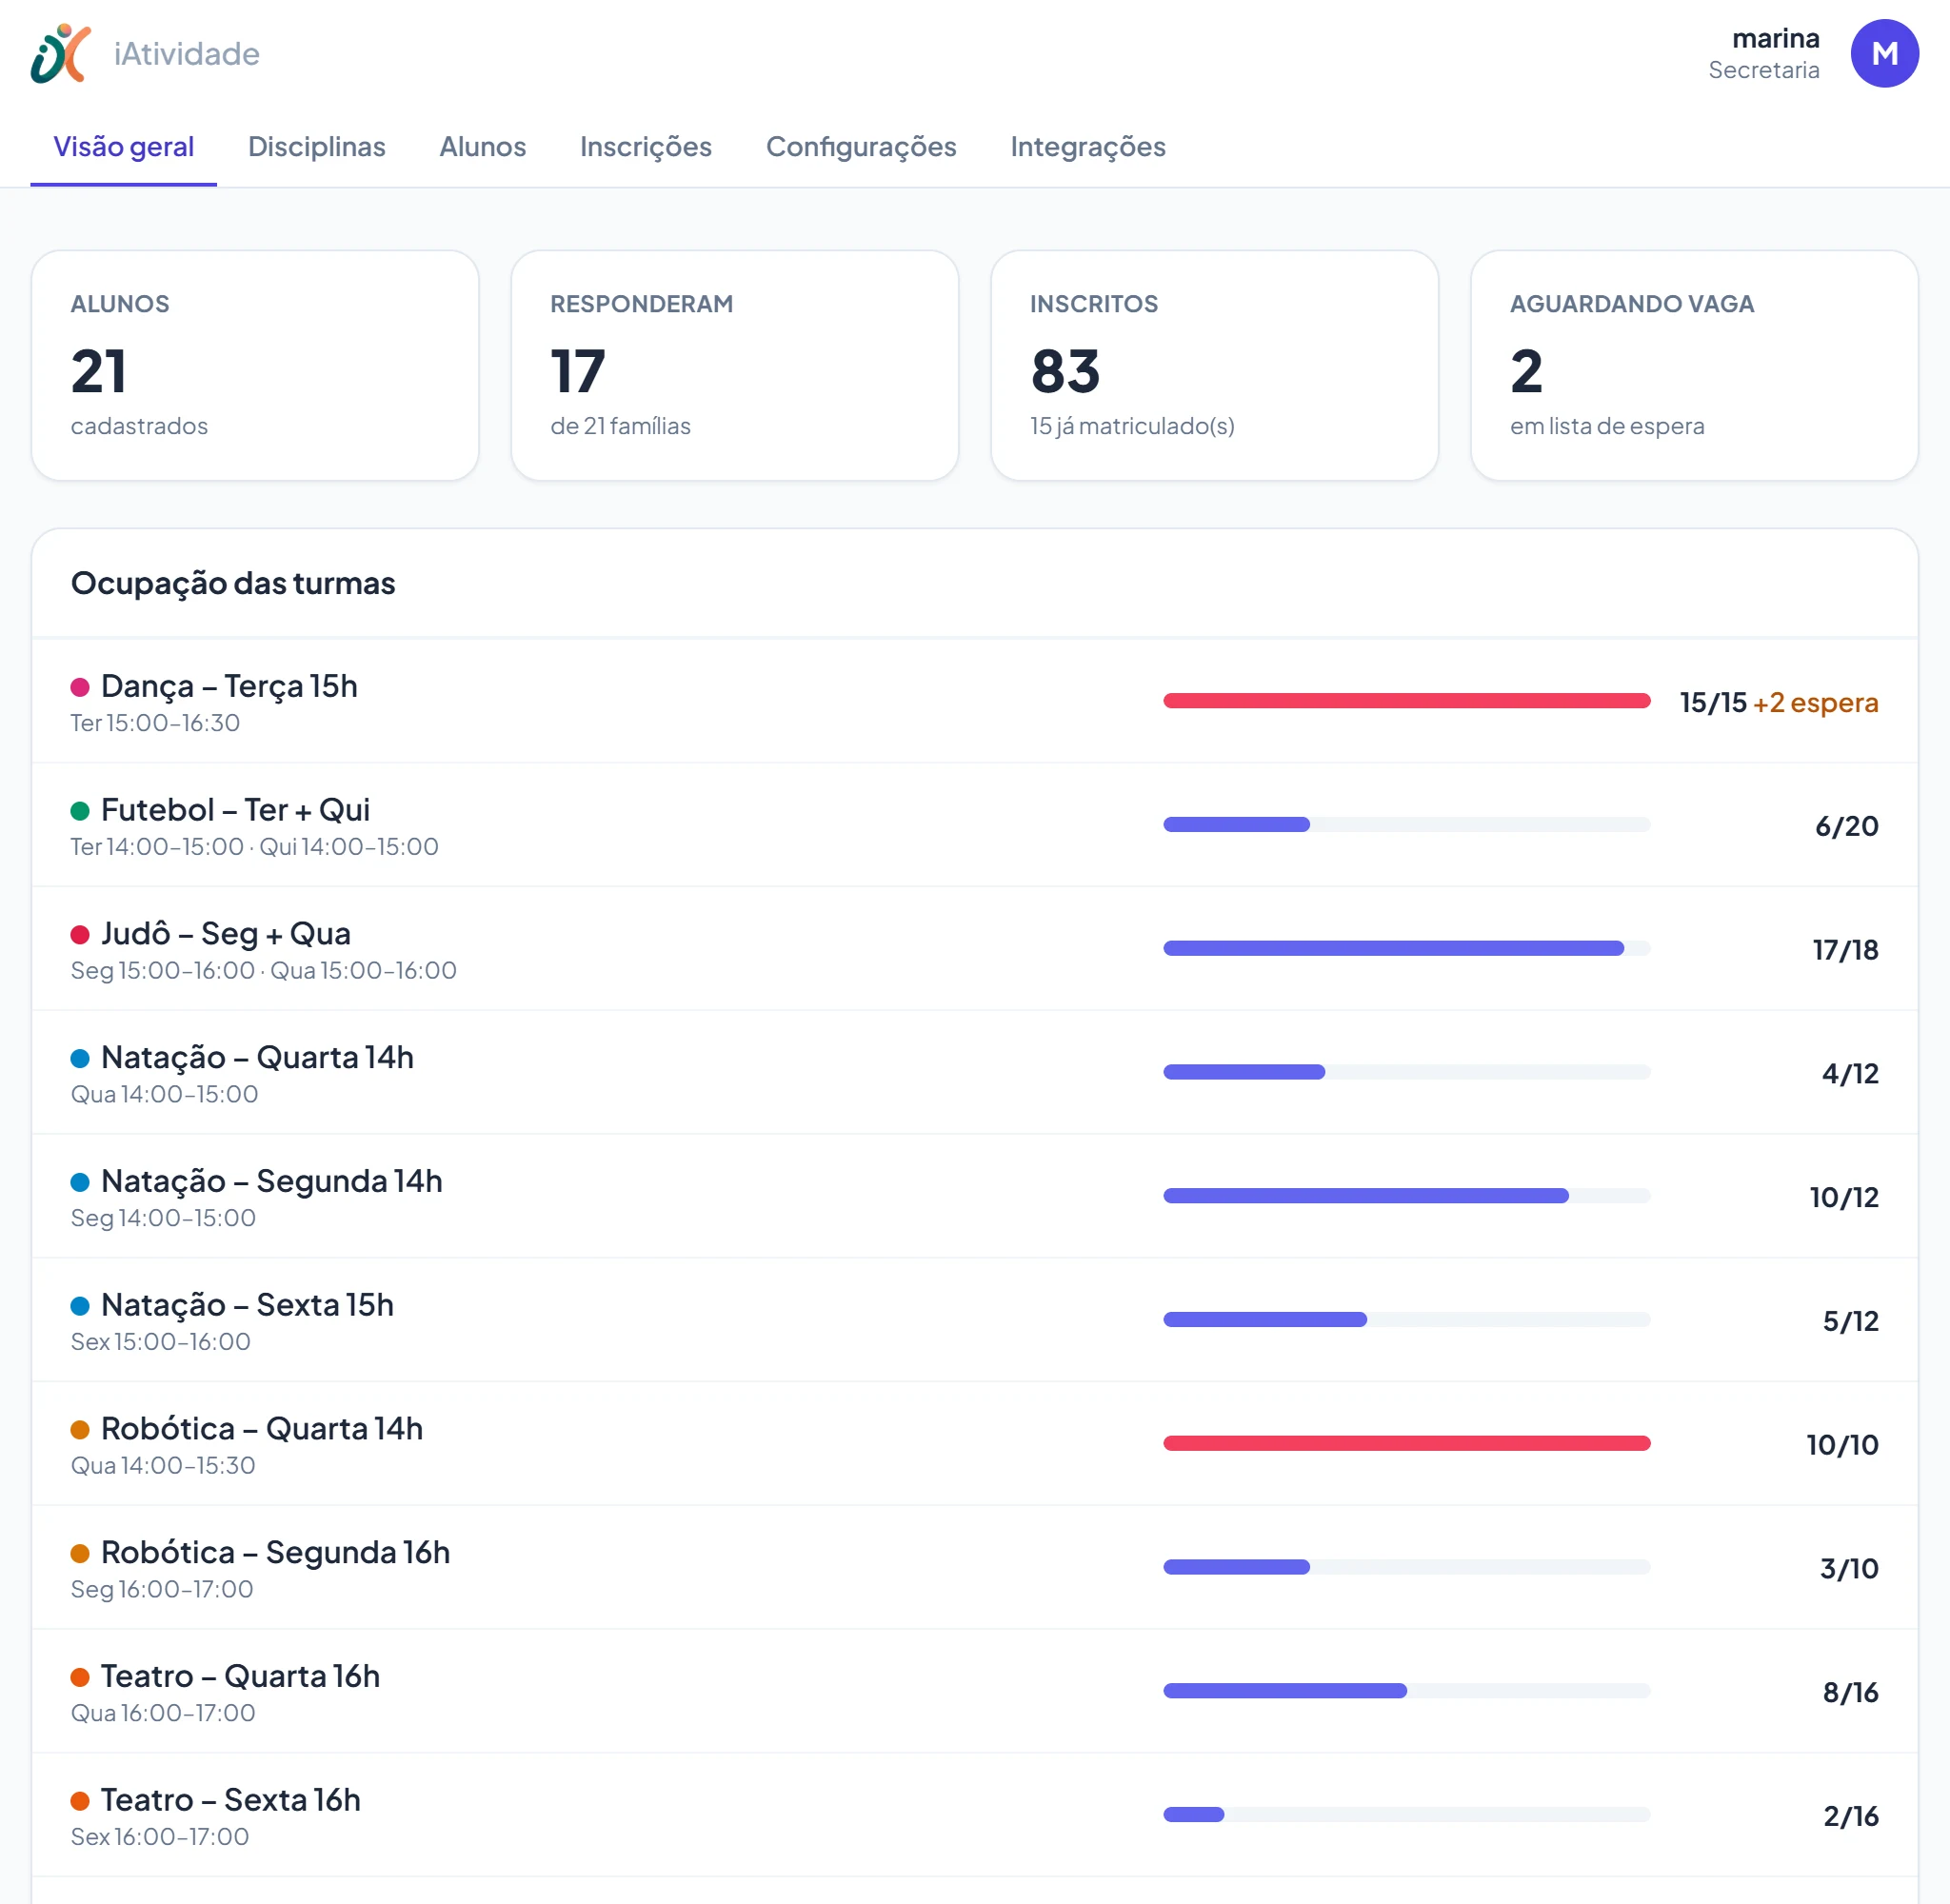Screen dimensions: 1950x1904
Task: Select Natação – Quarta 14h title
Action: tap(257, 1058)
